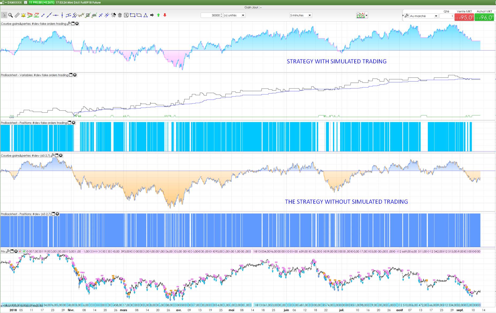Open the Prix panel wrench settings

tap(8, 251)
